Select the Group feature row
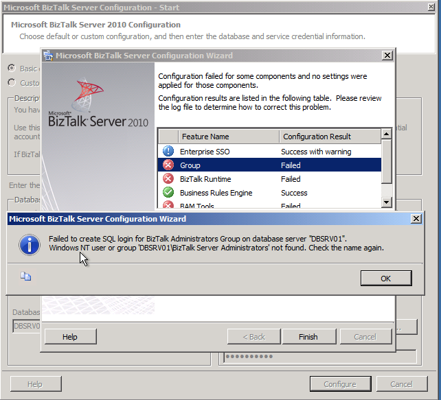 (269, 165)
